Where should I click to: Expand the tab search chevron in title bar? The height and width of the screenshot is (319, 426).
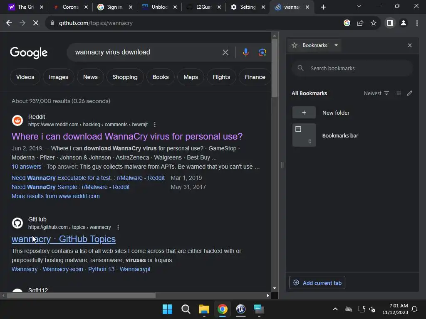(x=359, y=6)
